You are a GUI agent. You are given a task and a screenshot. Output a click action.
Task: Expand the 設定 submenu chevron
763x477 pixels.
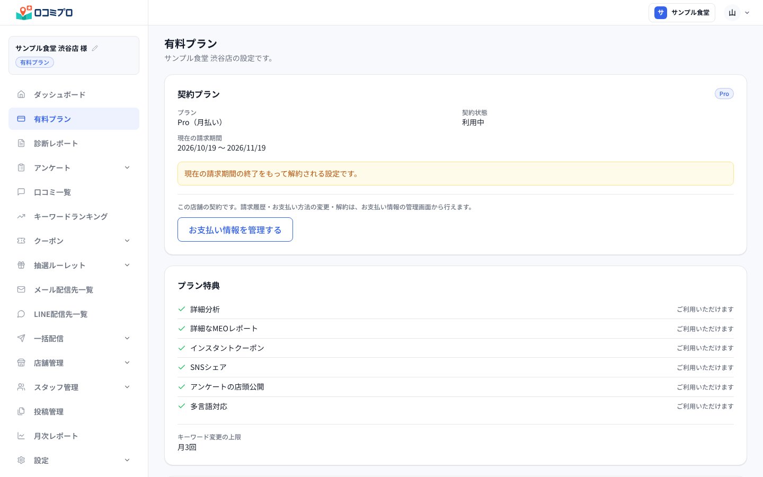tap(127, 460)
